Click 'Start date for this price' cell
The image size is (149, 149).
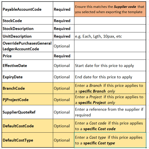point(110,66)
